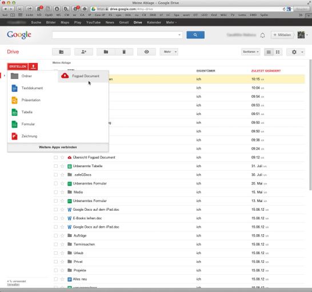This screenshot has width=312, height=292.
Task: Tick checkbox for Übersicht Fogpad Document
Action: [x=56, y=157]
